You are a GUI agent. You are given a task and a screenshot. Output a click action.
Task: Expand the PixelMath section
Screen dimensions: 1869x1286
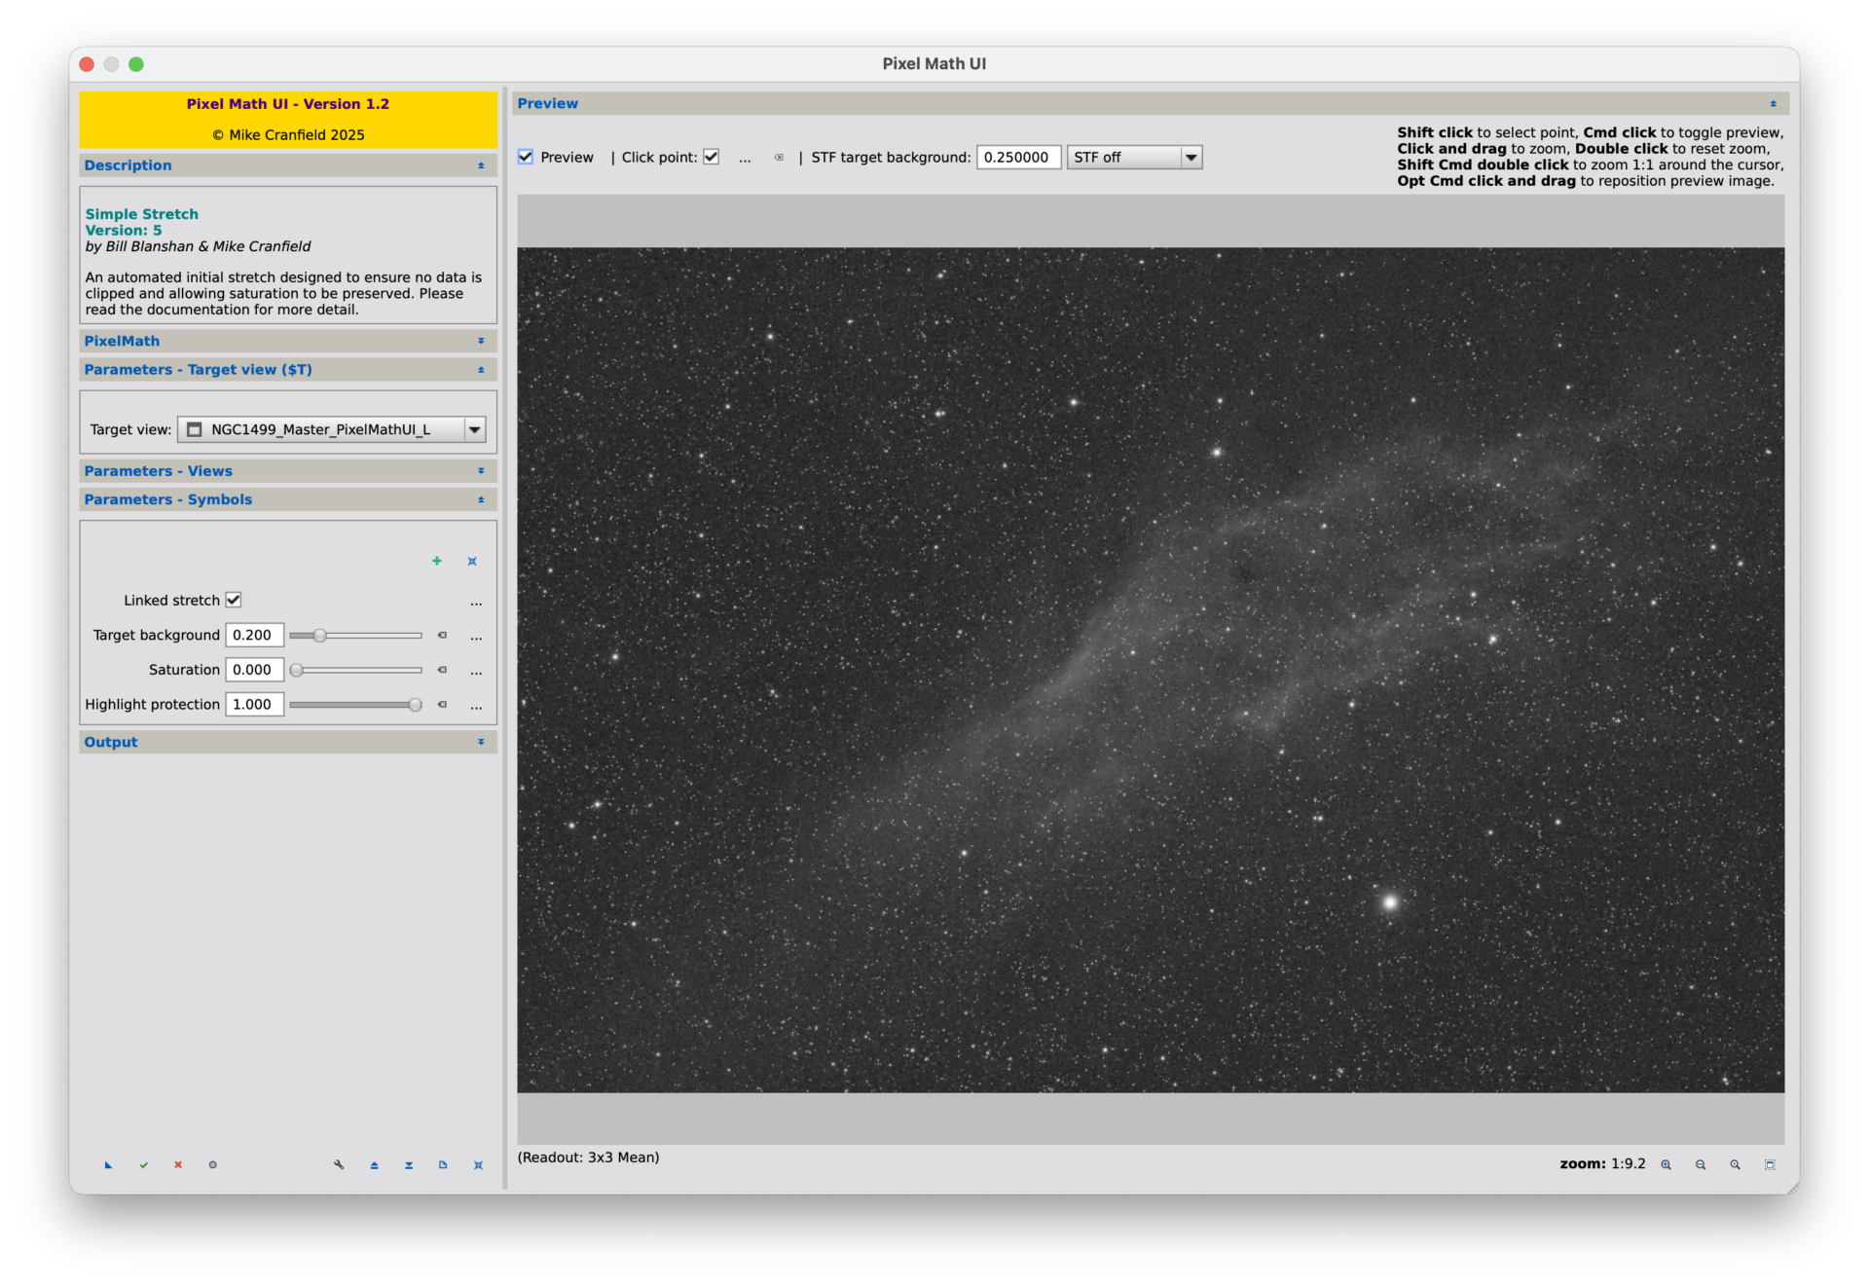pyautogui.click(x=287, y=342)
